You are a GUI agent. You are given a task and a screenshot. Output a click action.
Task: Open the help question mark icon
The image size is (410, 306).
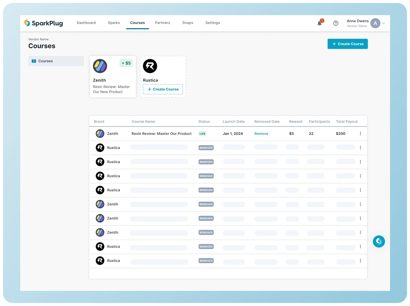(x=336, y=23)
